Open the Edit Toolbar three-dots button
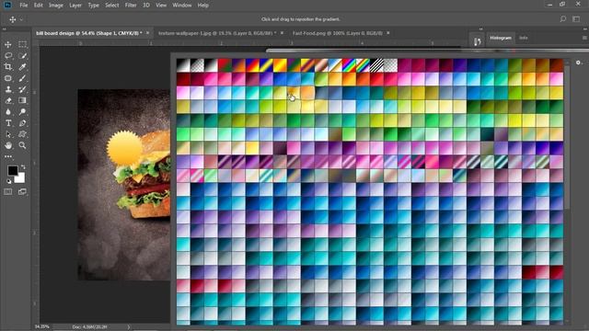Image resolution: width=589 pixels, height=331 pixels. point(8,156)
